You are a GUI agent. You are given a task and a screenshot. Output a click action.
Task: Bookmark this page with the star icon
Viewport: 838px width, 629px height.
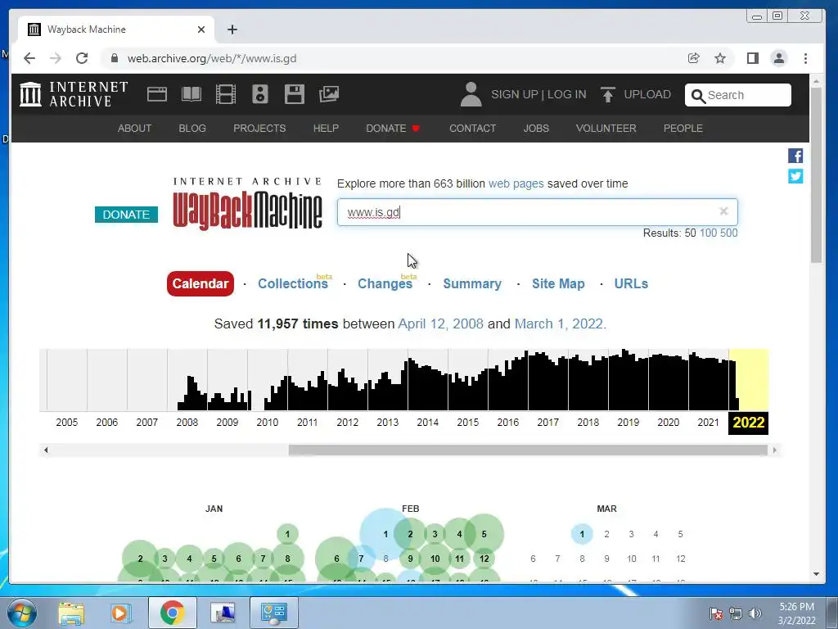click(720, 58)
